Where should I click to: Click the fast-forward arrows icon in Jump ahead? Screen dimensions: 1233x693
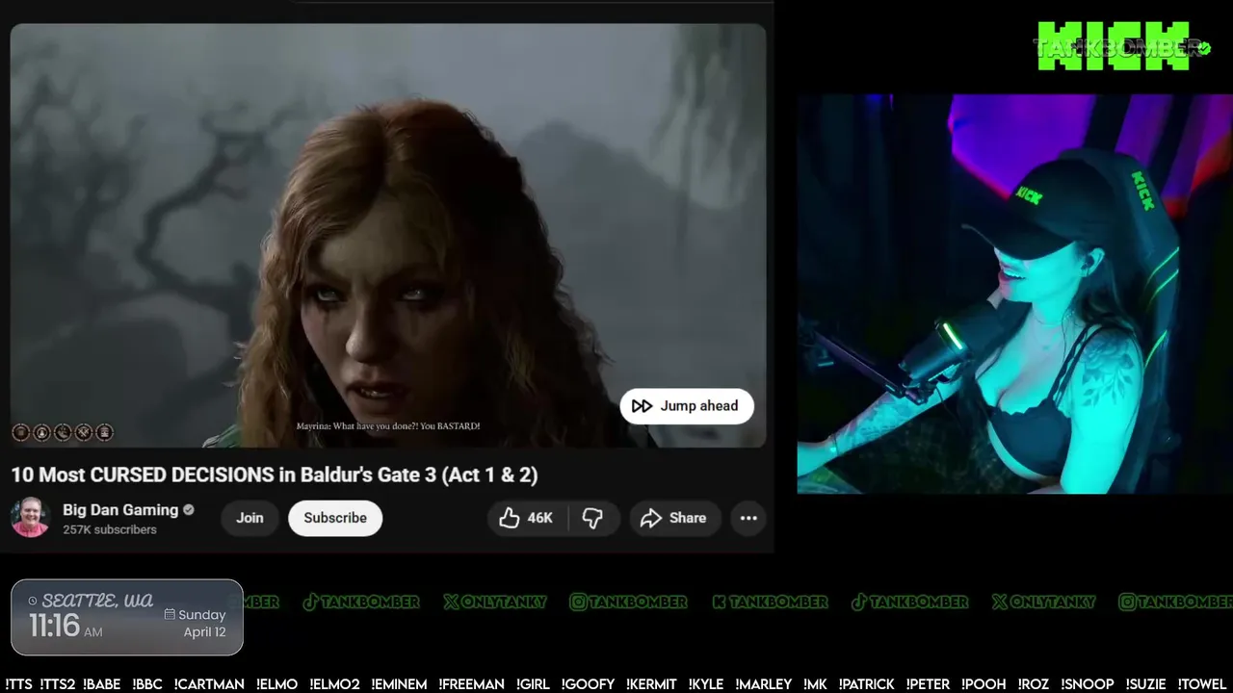tap(642, 406)
